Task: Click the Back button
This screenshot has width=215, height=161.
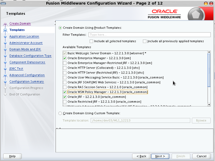Action: [141, 156]
